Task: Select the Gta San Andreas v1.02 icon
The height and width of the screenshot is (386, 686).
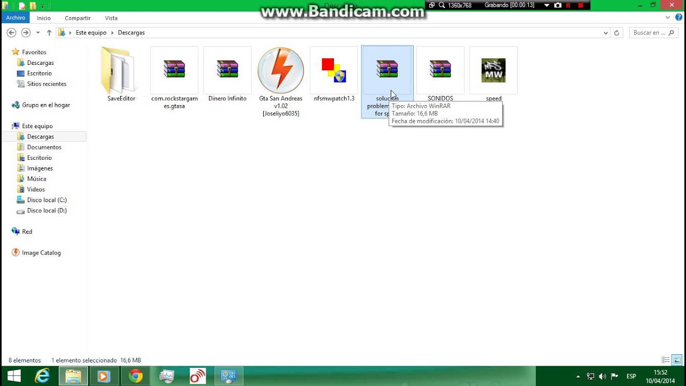Action: (281, 70)
